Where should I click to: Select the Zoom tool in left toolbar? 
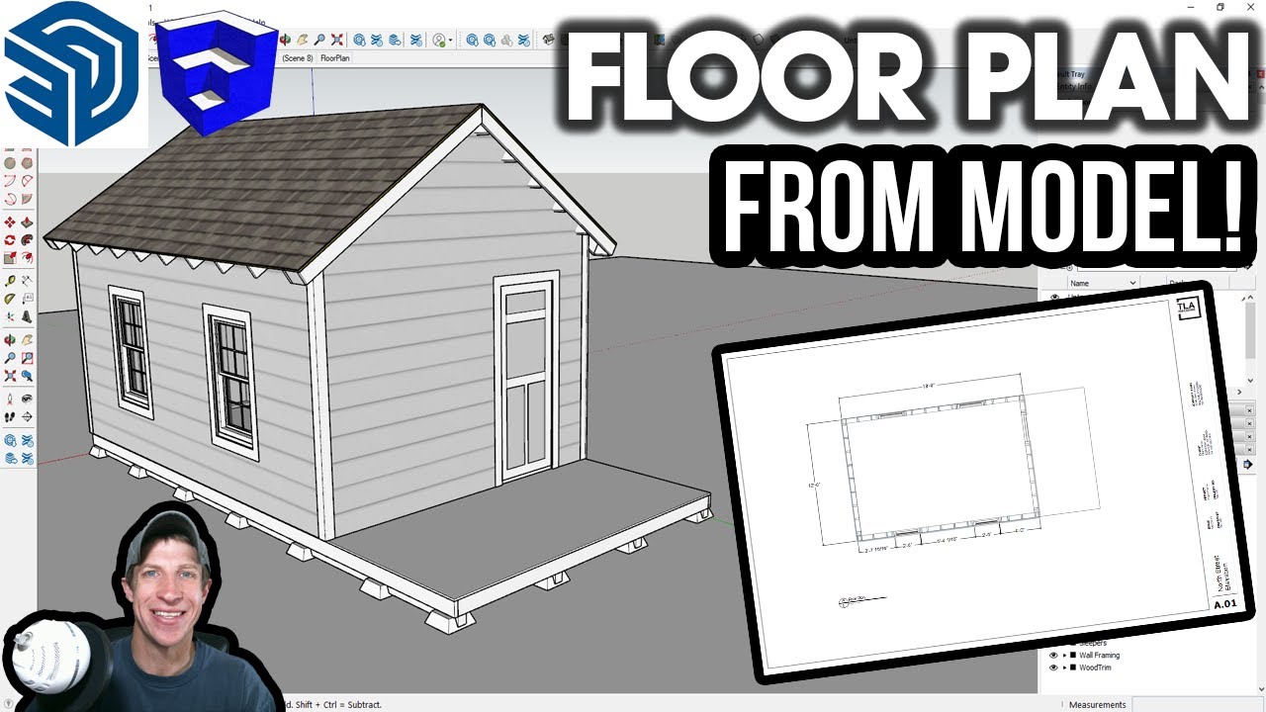tap(10, 358)
